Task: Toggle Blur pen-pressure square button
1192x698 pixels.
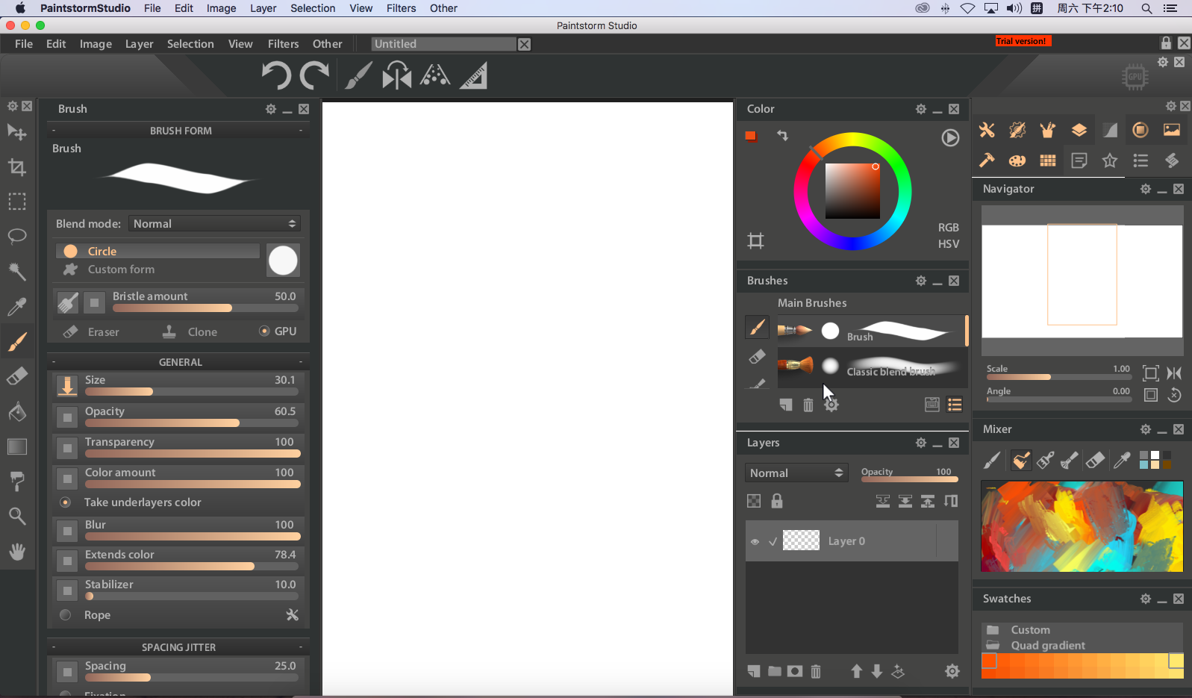Action: pos(67,531)
